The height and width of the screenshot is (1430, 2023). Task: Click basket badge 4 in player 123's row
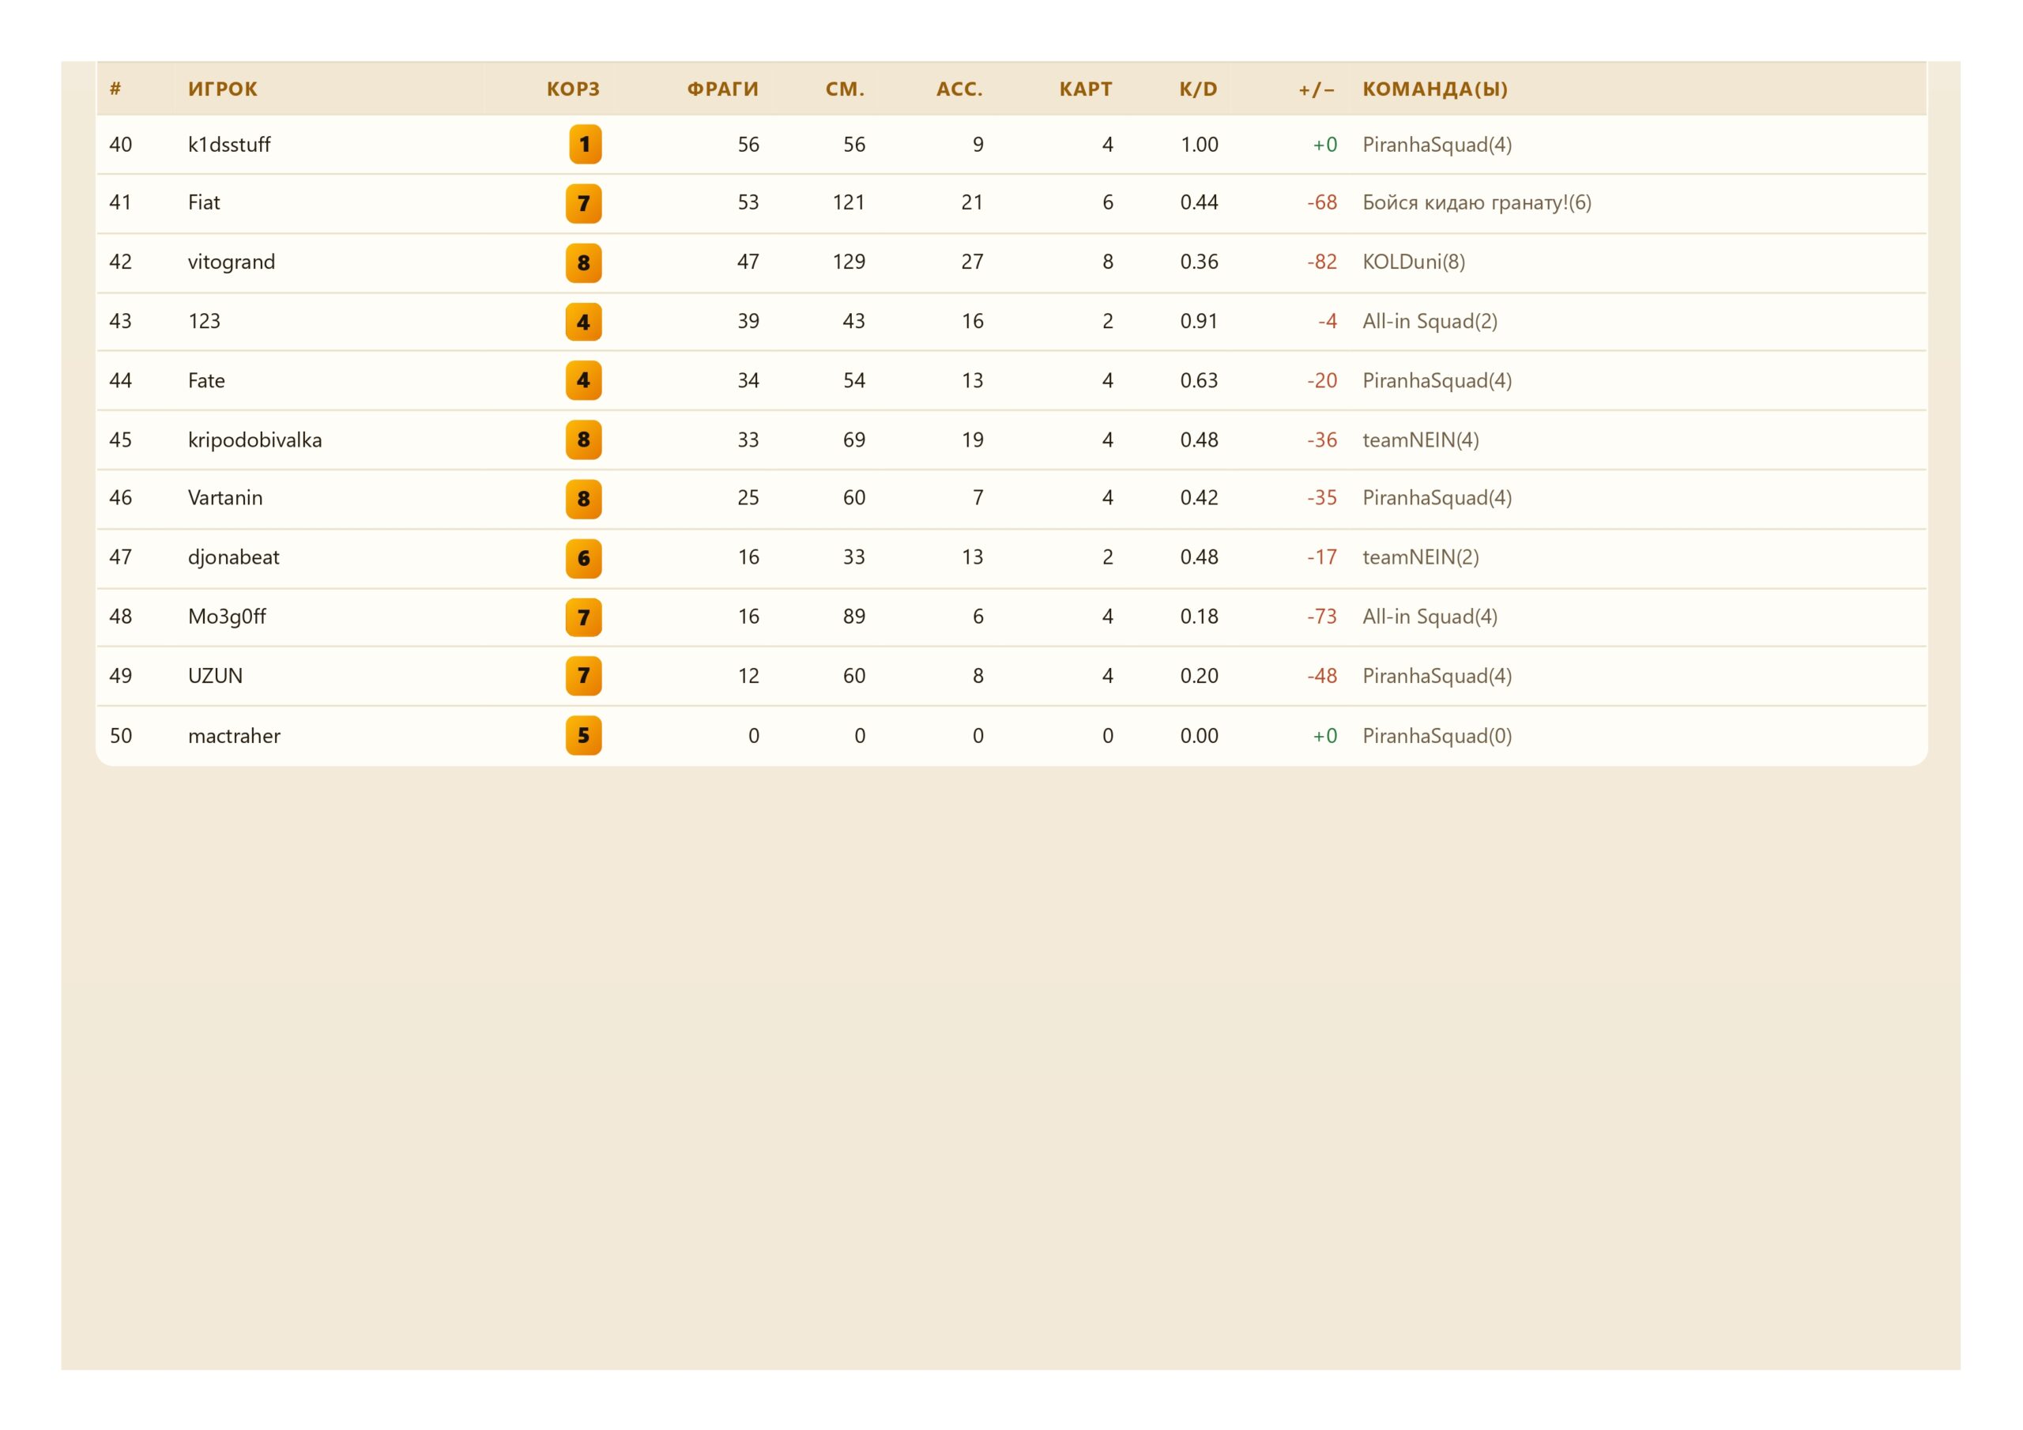click(583, 322)
